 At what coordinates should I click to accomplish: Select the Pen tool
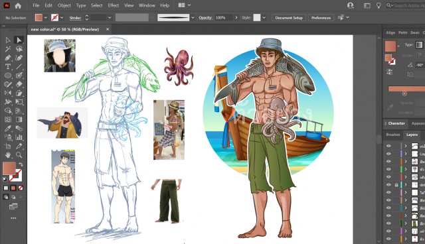8,58
